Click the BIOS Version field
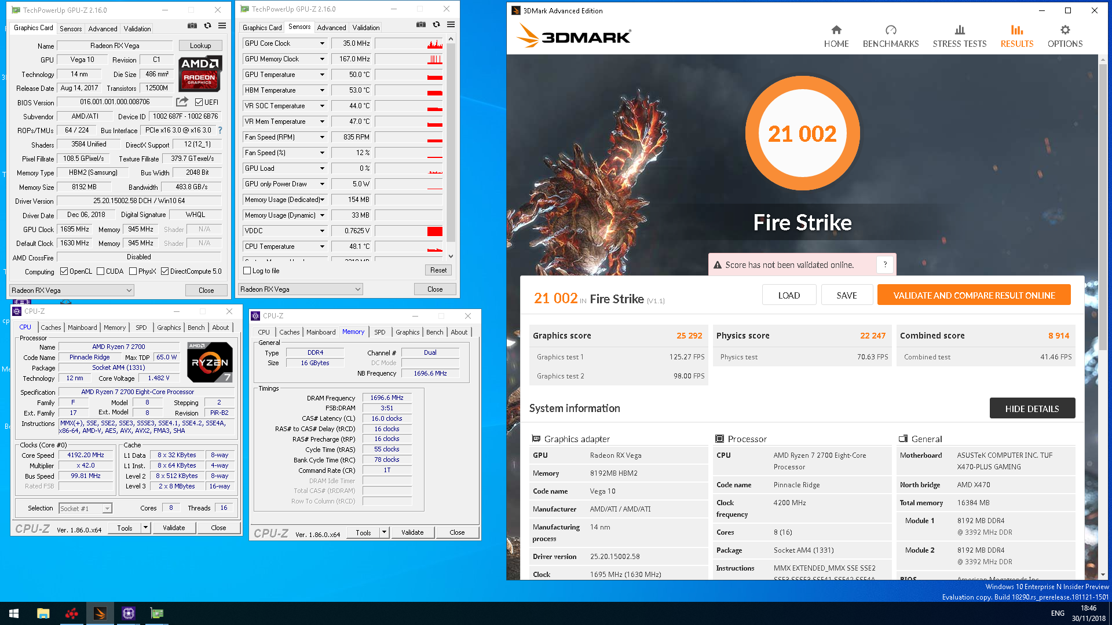 (x=115, y=102)
